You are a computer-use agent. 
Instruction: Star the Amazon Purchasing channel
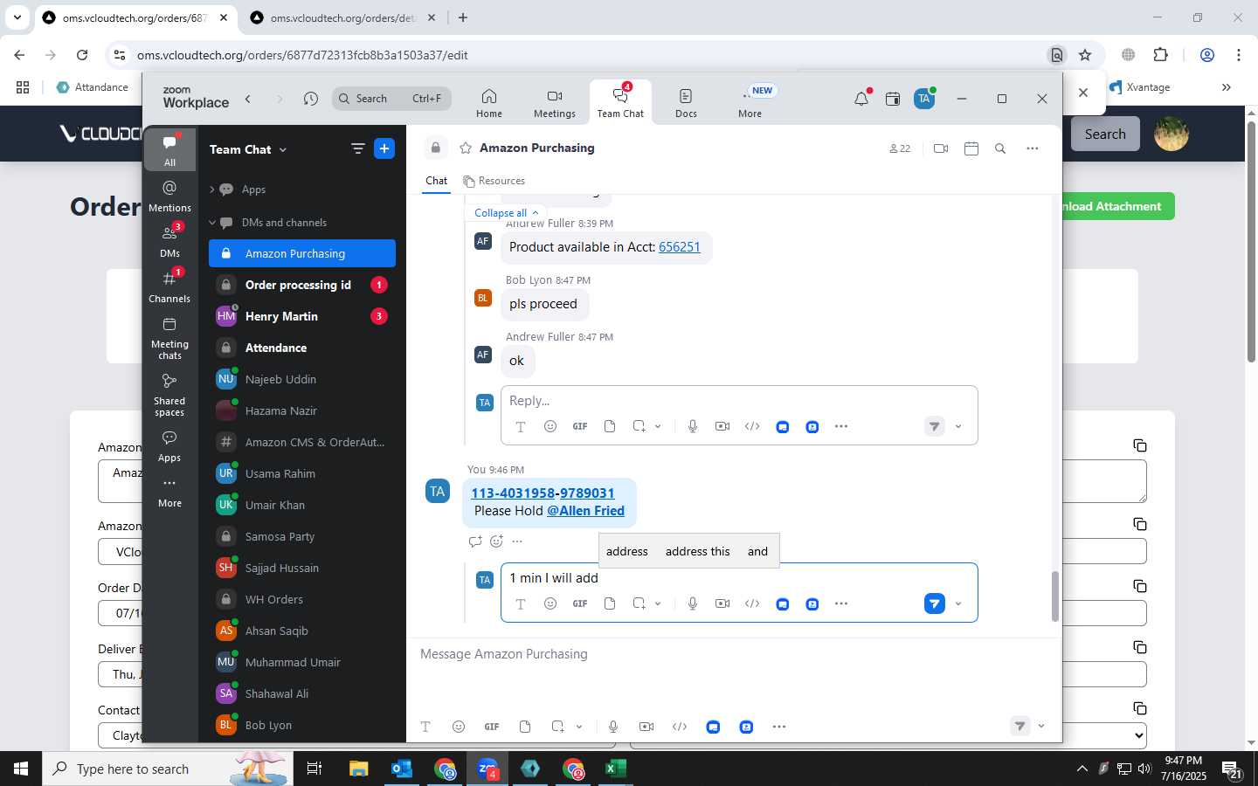[466, 148]
